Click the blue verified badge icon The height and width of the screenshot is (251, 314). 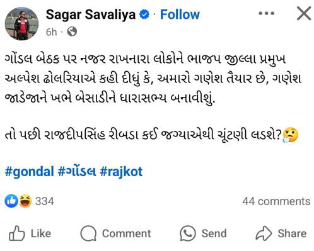coord(144,14)
